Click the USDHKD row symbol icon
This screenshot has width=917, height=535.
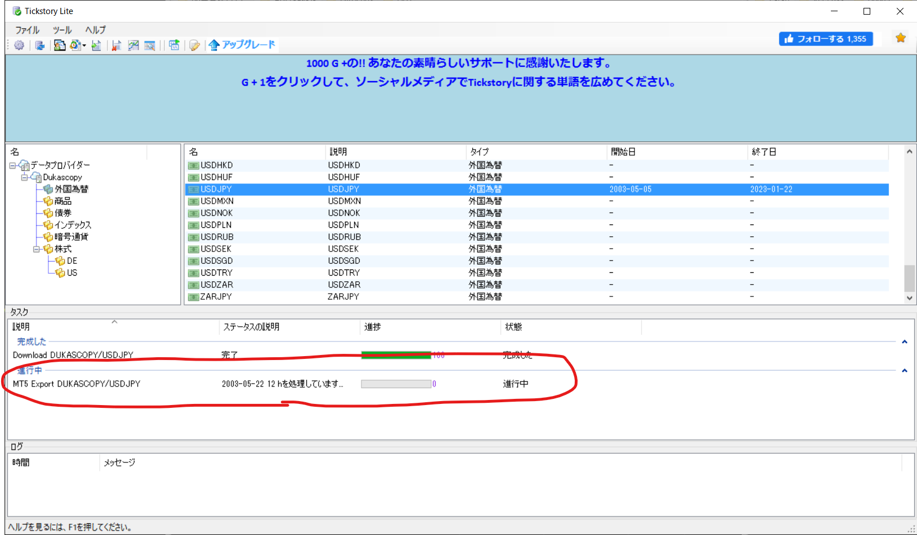(193, 165)
